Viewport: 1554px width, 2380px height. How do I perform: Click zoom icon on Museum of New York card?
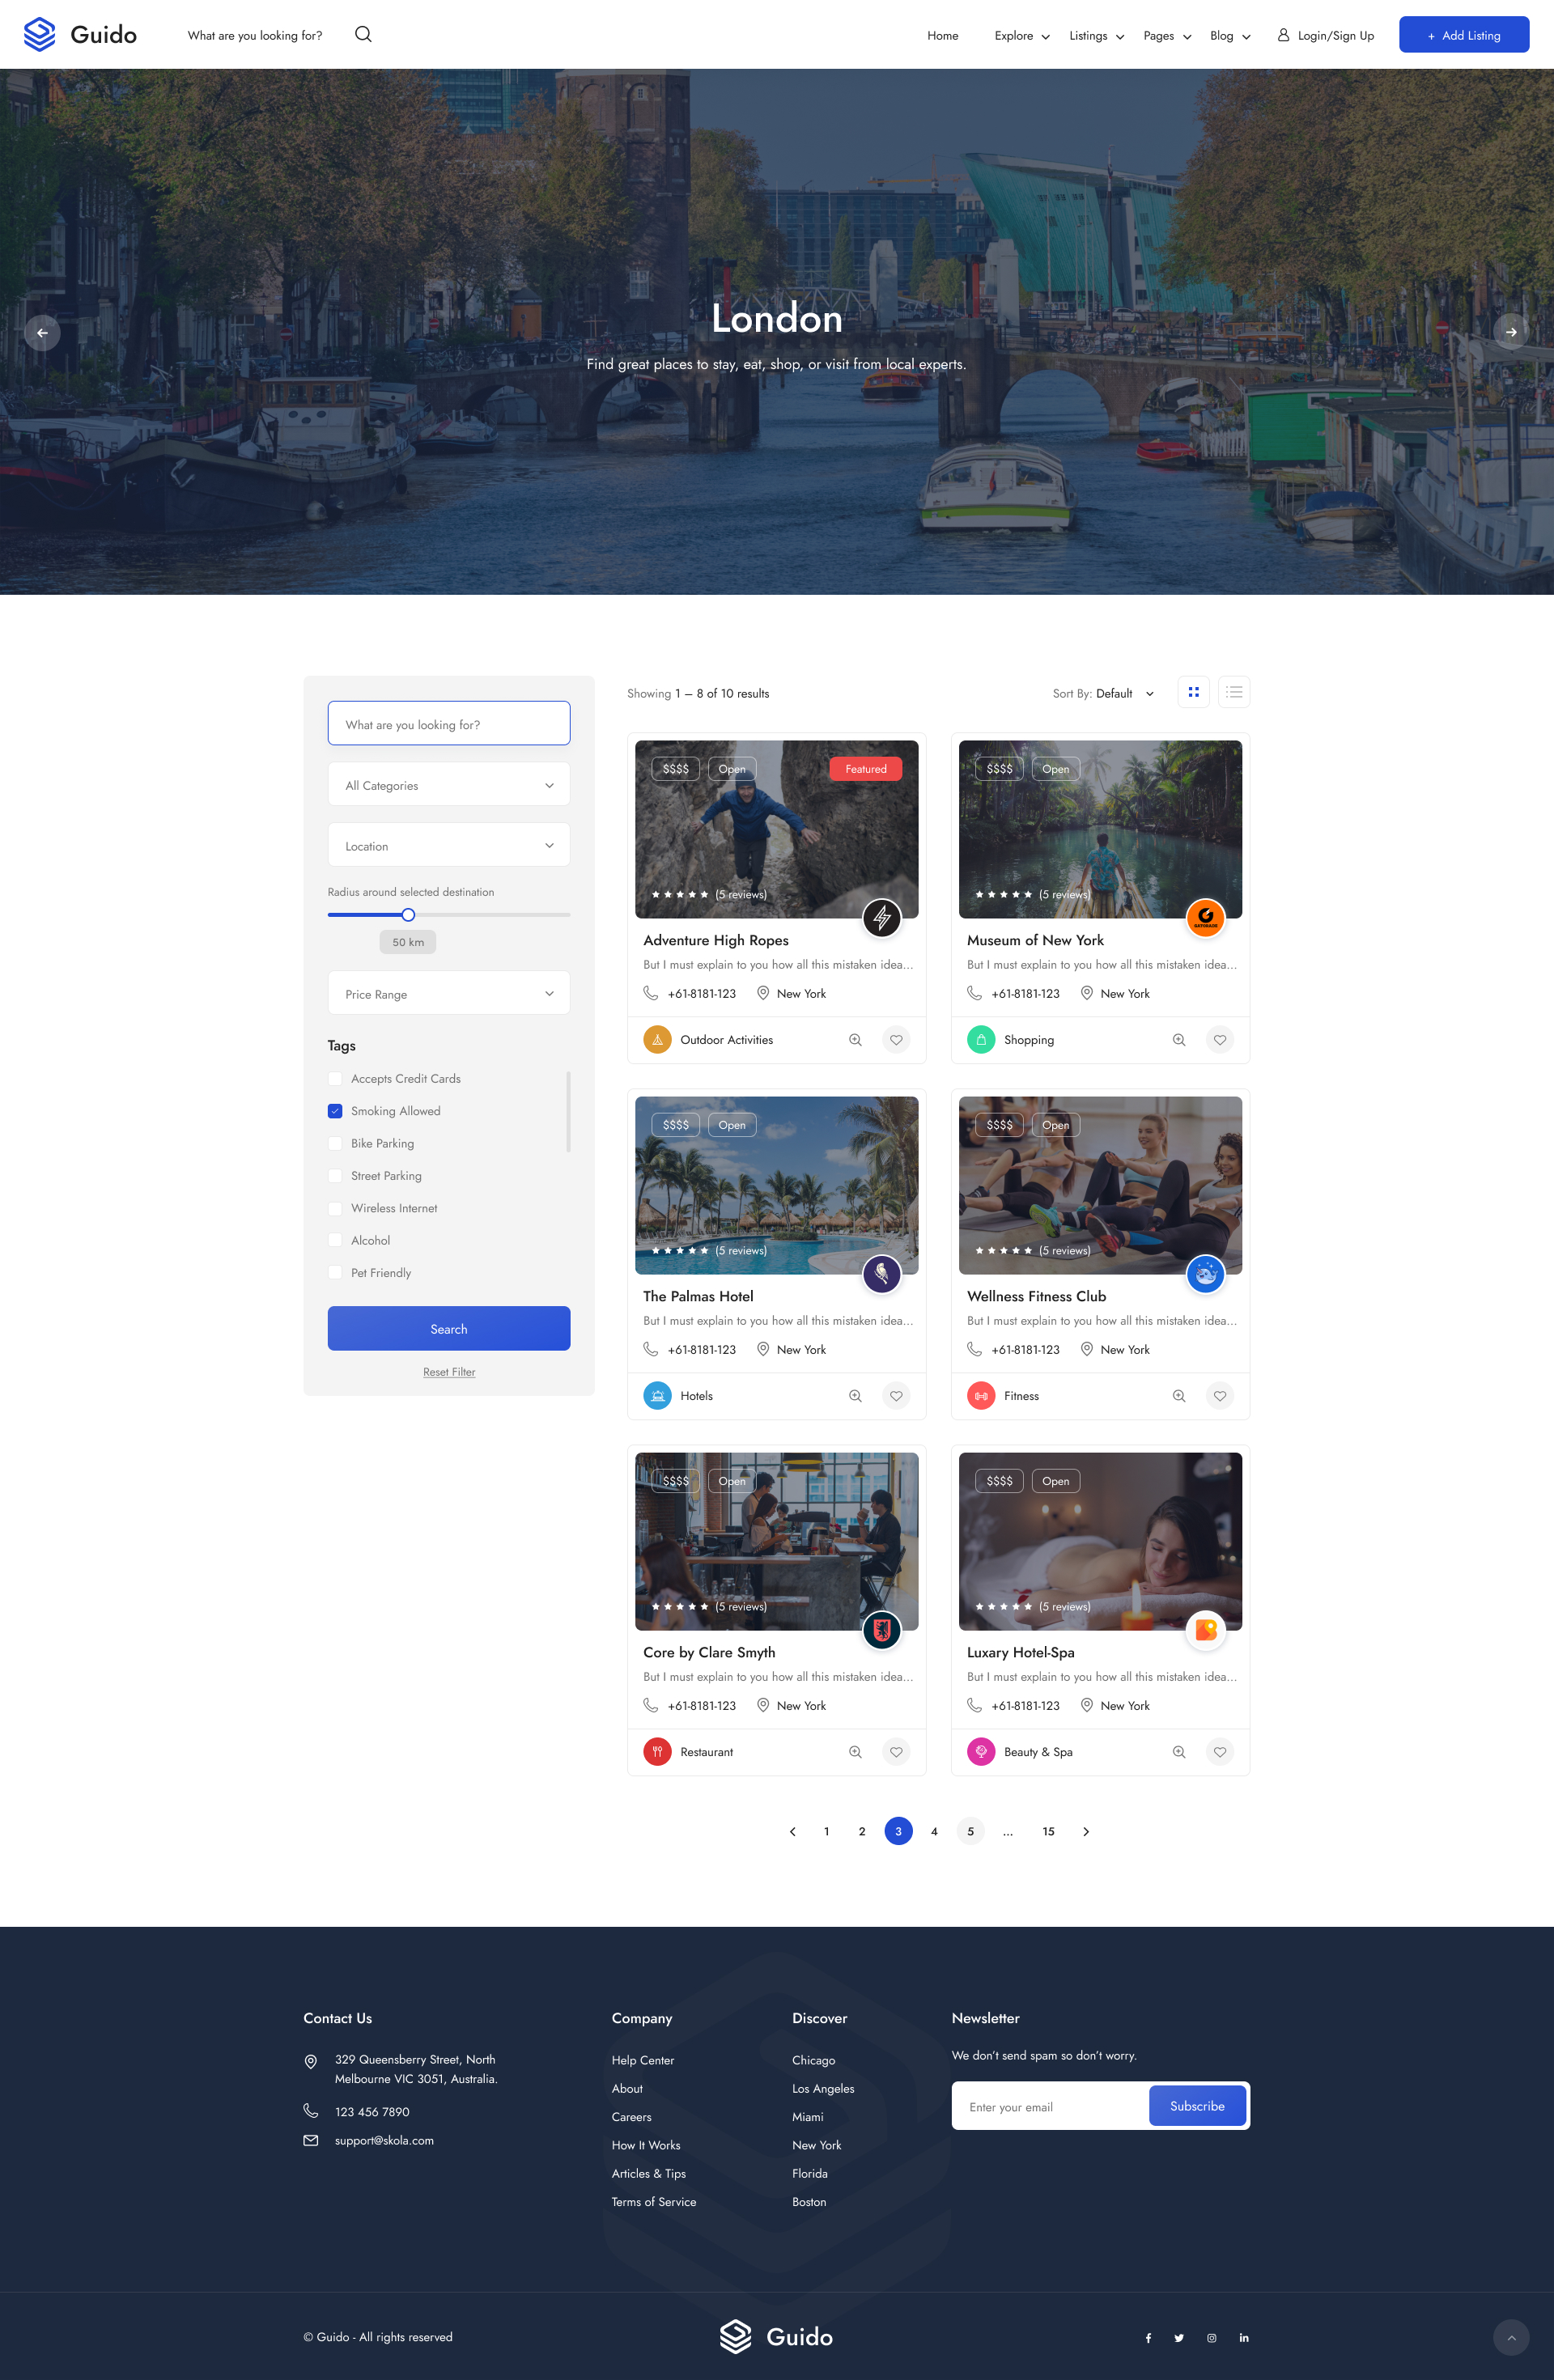click(1179, 1040)
